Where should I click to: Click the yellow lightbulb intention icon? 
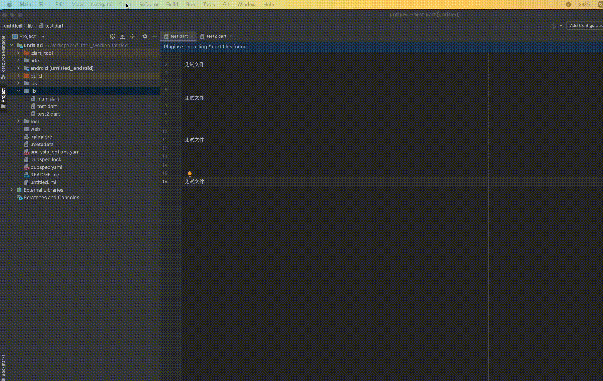[190, 174]
